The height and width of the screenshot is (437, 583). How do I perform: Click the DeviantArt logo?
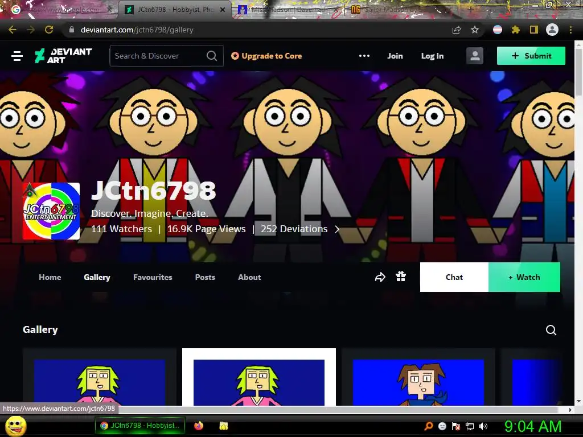point(63,56)
